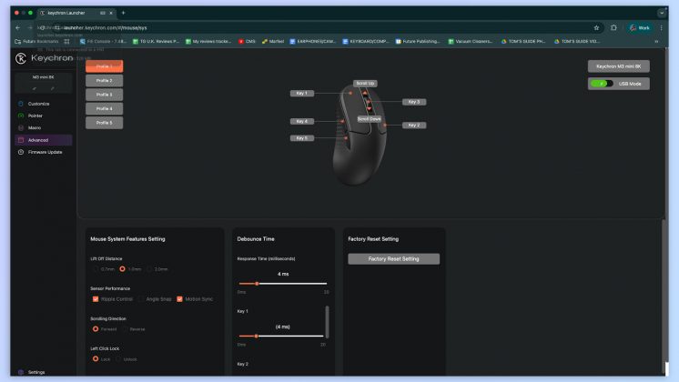Adjust the Response Time debounce slider

(257, 284)
